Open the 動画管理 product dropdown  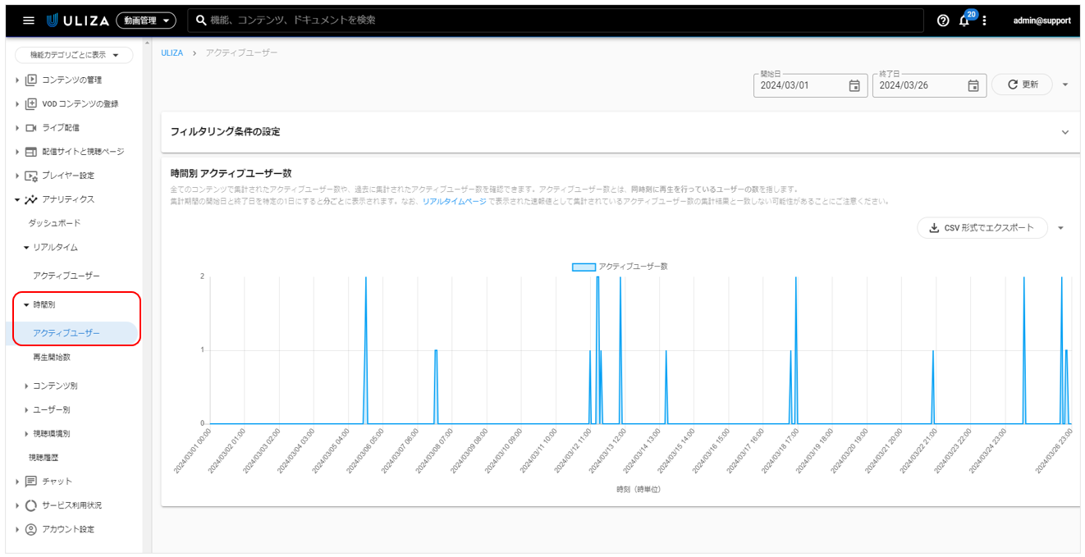[146, 21]
